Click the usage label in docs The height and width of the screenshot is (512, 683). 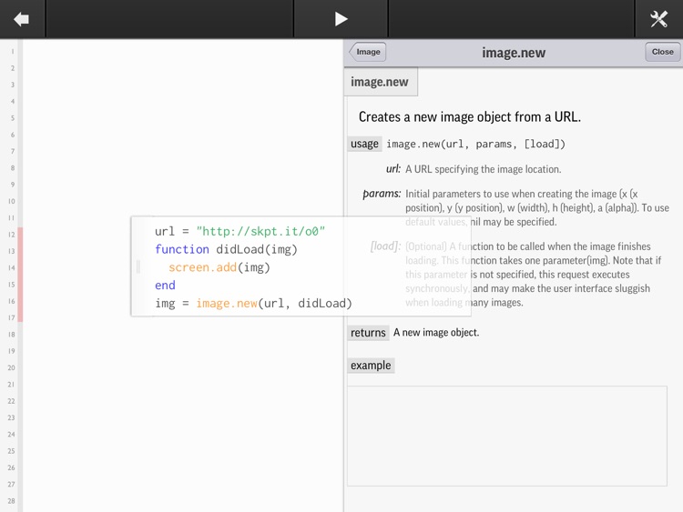(364, 144)
